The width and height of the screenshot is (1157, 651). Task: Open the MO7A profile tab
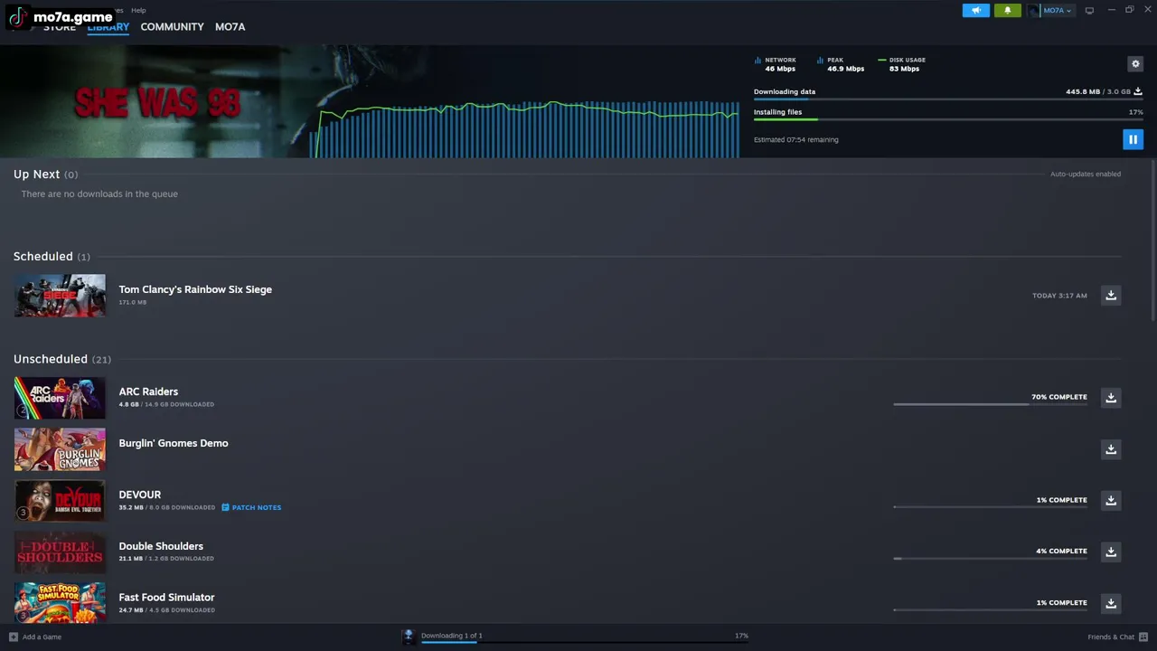230,26
